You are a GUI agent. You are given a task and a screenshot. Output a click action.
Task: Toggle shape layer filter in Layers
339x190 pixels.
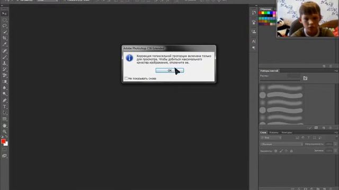pyautogui.click(x=314, y=138)
